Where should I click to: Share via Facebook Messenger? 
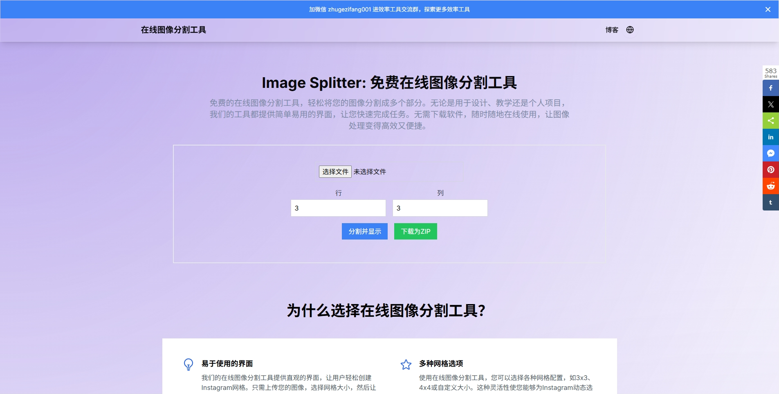coord(770,153)
